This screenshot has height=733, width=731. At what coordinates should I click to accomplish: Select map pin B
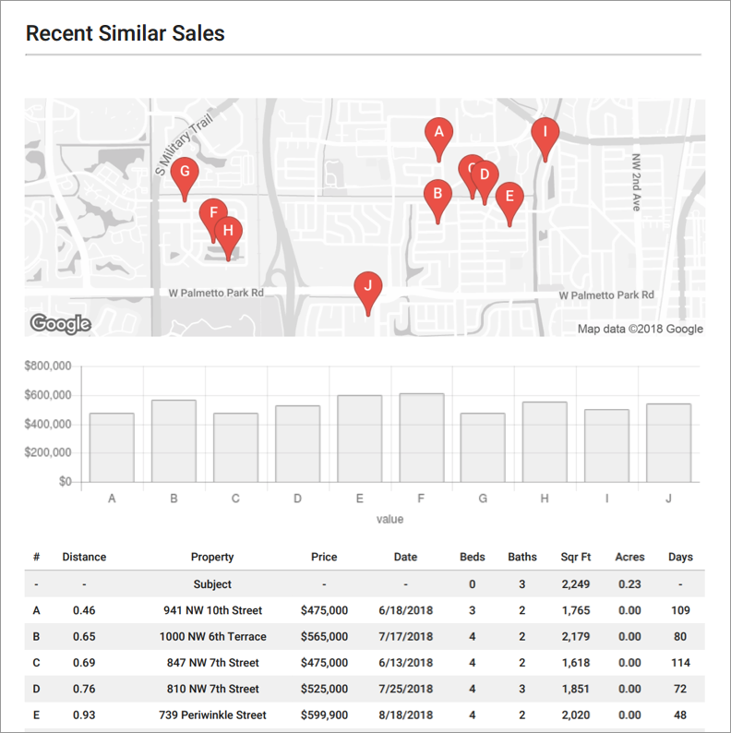coord(437,196)
